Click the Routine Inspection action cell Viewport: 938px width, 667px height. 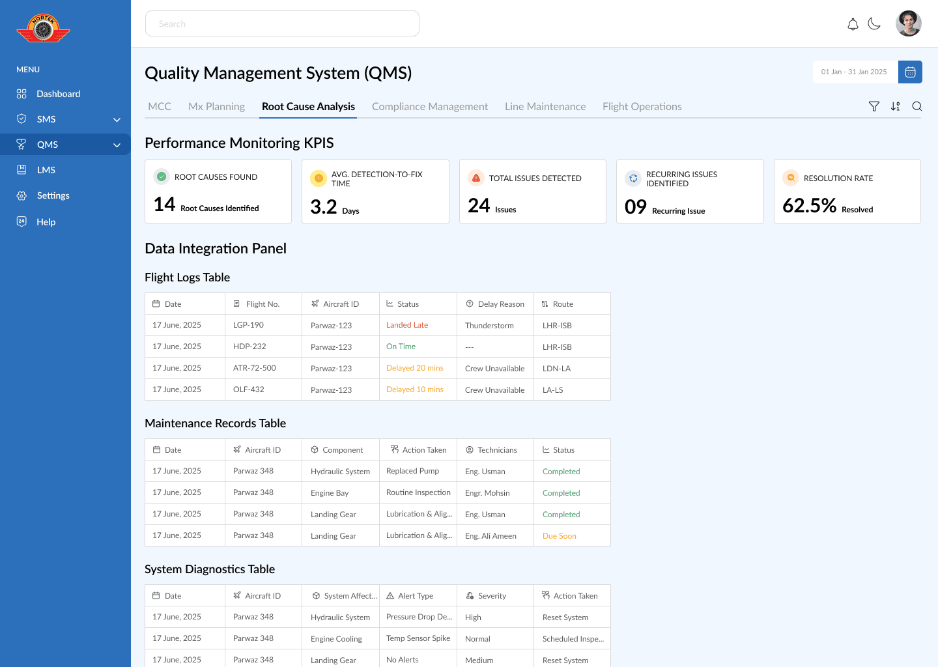(x=418, y=492)
